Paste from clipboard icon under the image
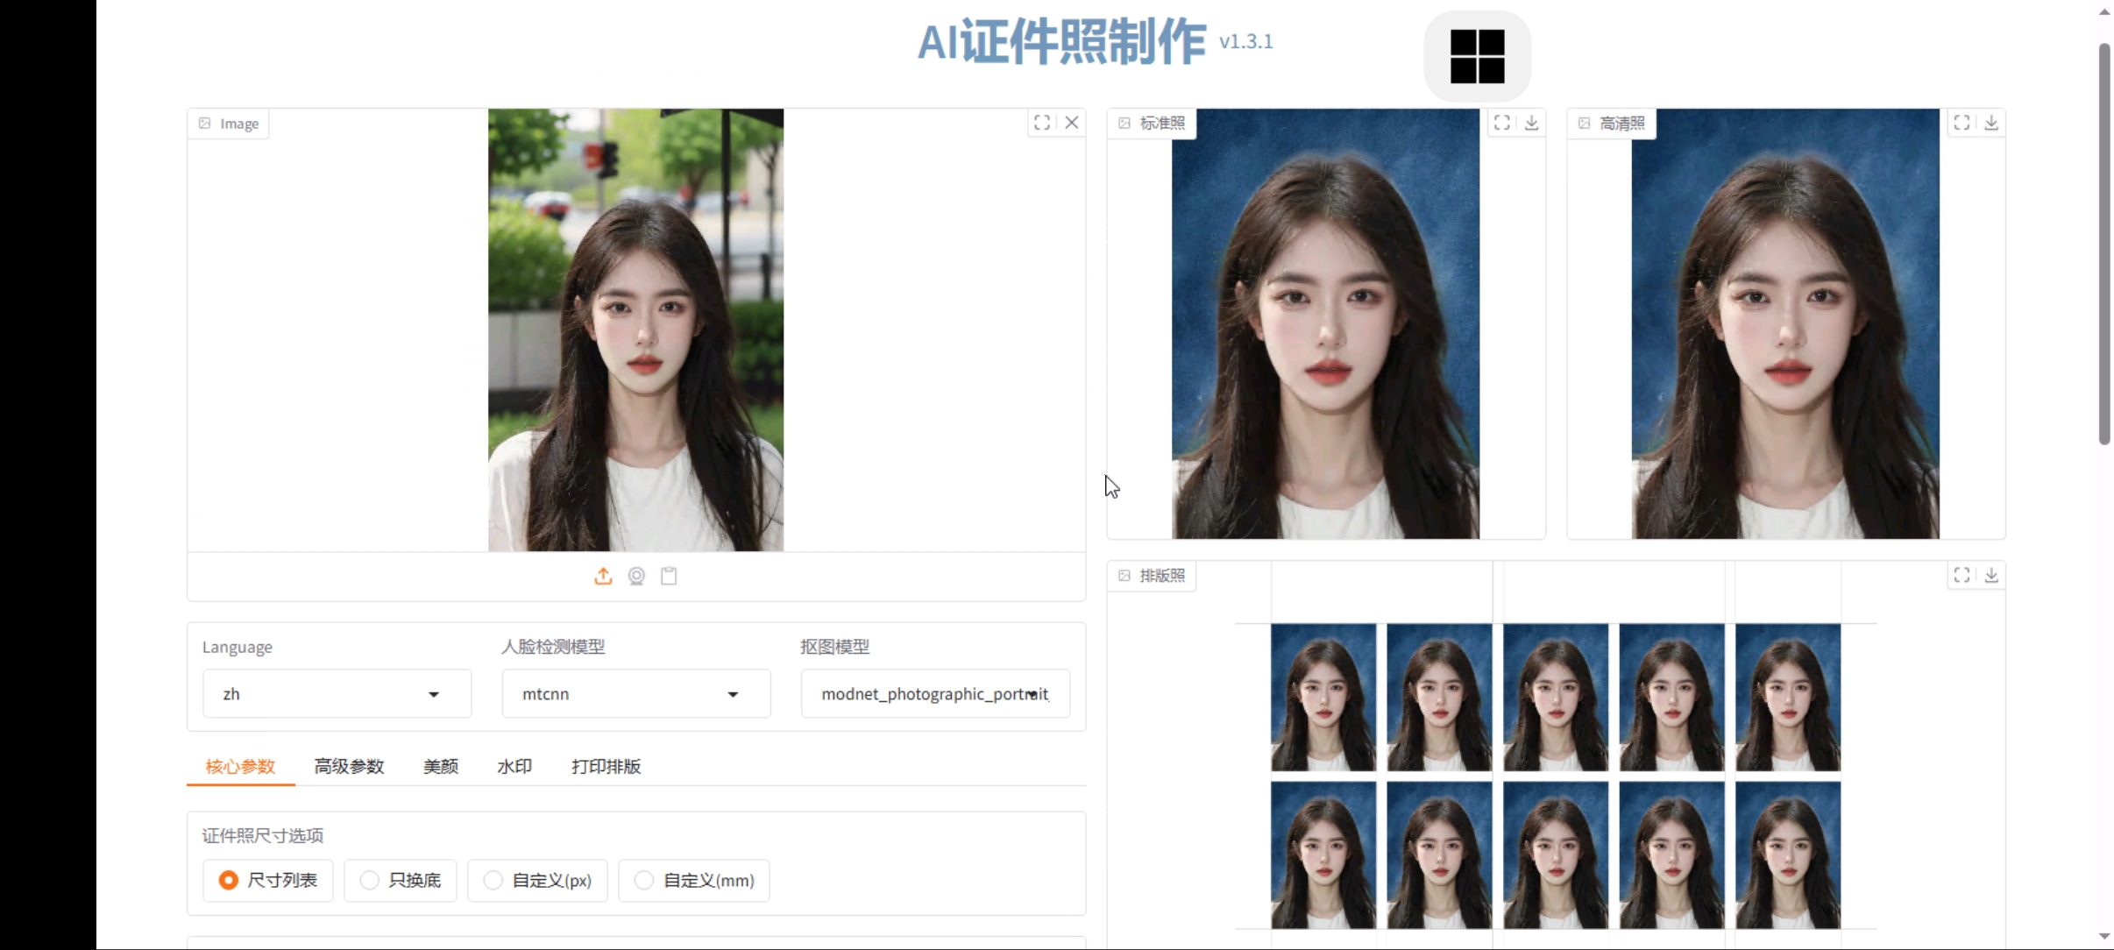 coord(669,576)
